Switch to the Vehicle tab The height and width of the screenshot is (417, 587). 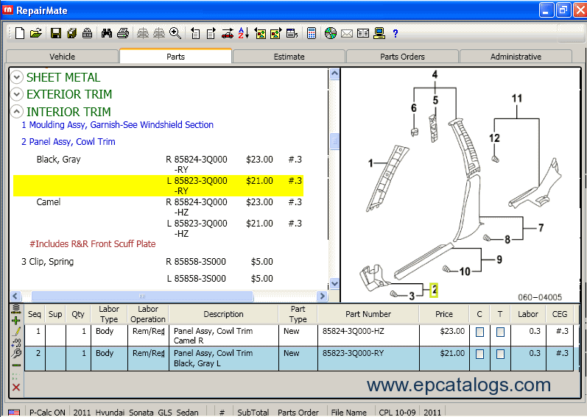(x=62, y=57)
